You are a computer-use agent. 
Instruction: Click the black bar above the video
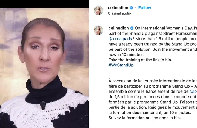[44, 4]
